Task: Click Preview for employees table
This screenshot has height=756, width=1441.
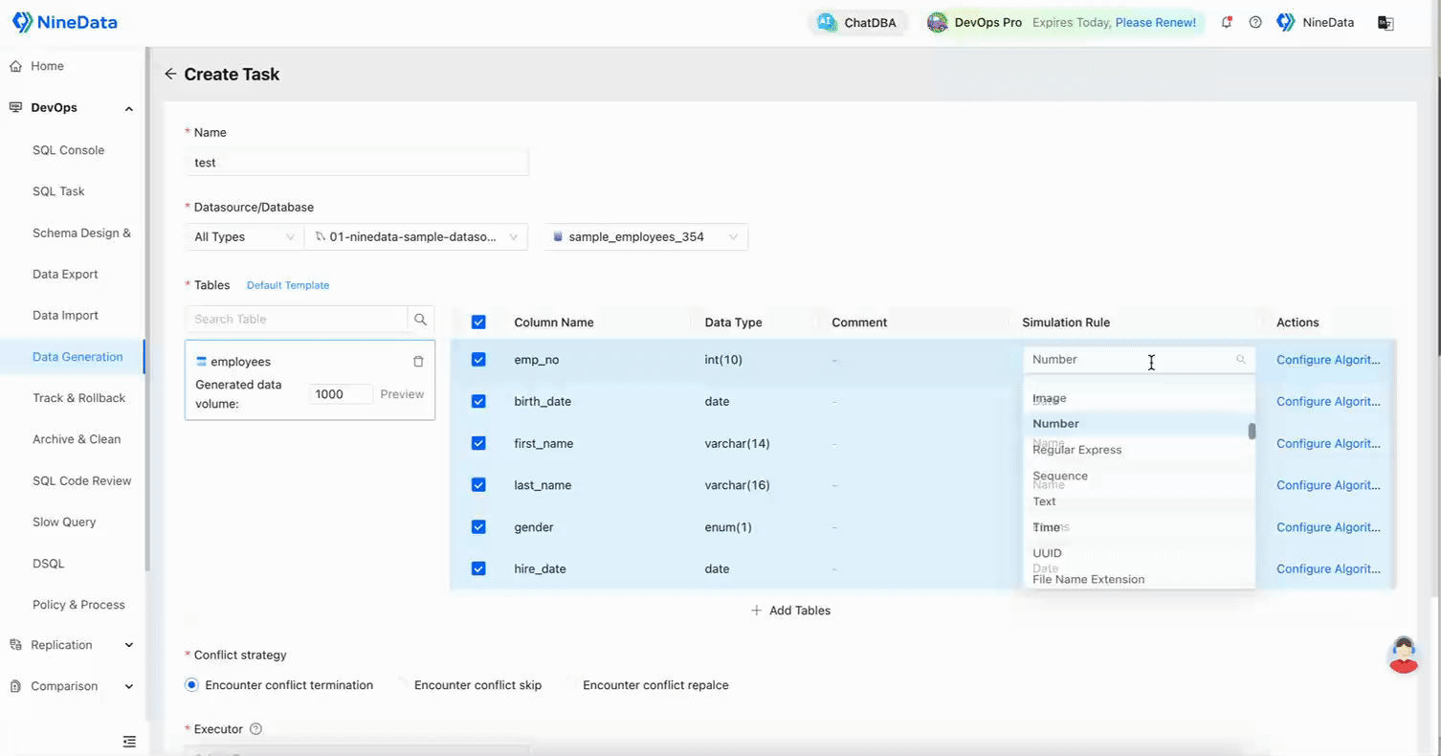Action: coord(402,394)
